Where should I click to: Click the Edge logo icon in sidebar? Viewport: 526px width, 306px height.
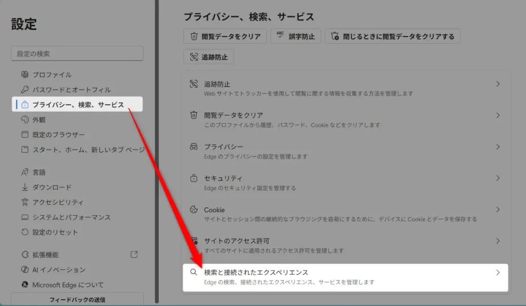coord(24,284)
